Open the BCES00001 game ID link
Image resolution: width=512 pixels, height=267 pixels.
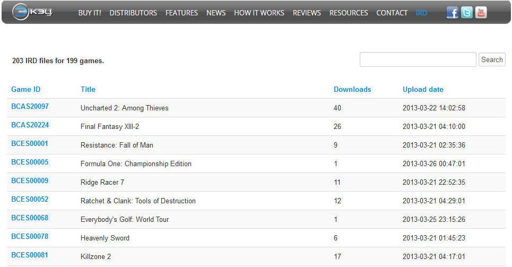pyautogui.click(x=29, y=143)
